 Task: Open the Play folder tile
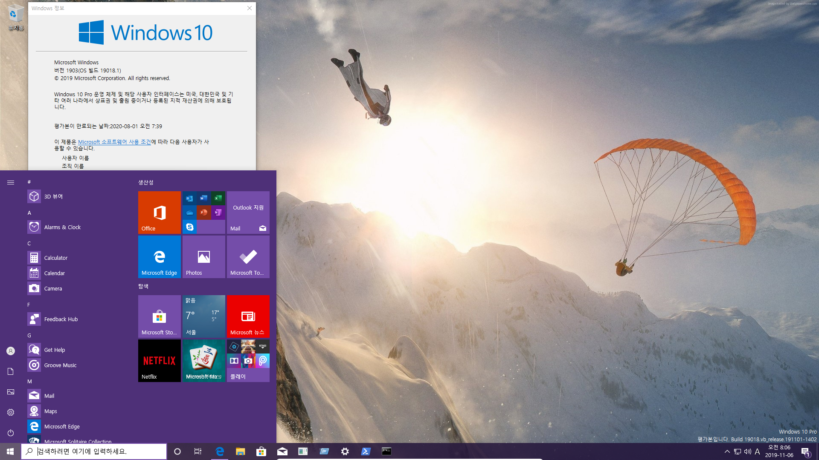click(248, 360)
